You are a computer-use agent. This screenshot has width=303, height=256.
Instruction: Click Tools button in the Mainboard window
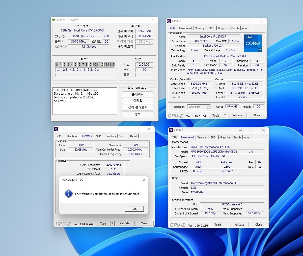point(218,225)
